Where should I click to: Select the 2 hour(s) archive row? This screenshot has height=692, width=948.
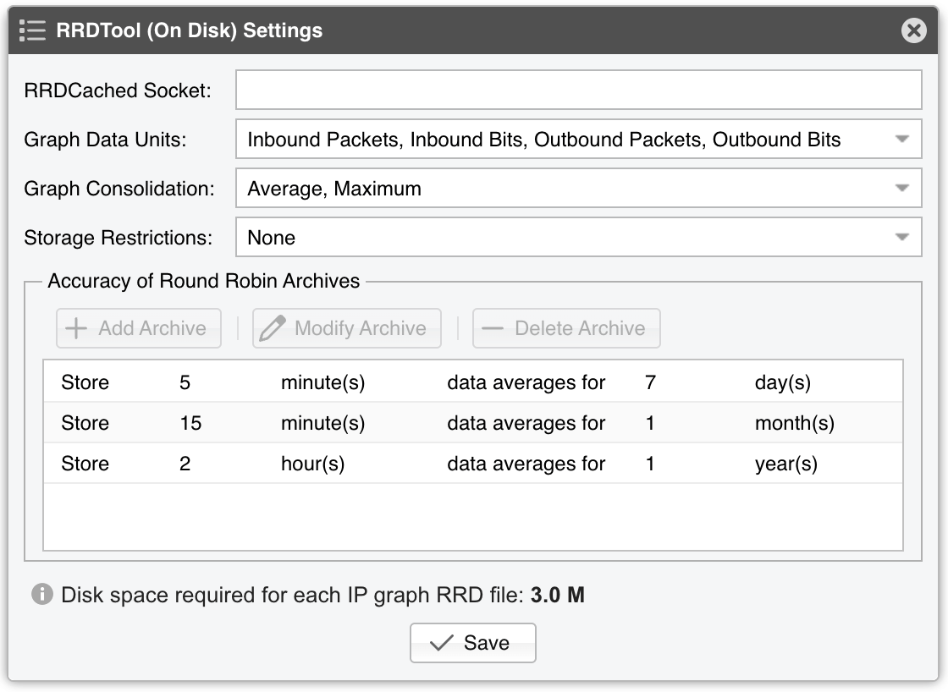click(473, 463)
